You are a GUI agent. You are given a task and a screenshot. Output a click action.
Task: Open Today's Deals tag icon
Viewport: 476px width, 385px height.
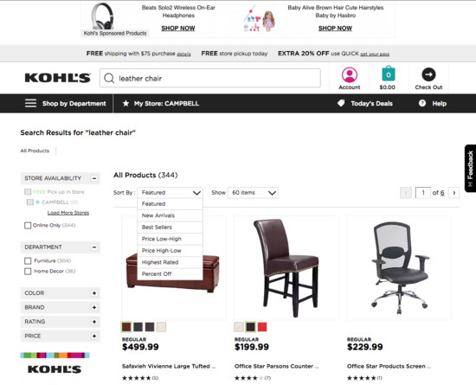pyautogui.click(x=341, y=103)
